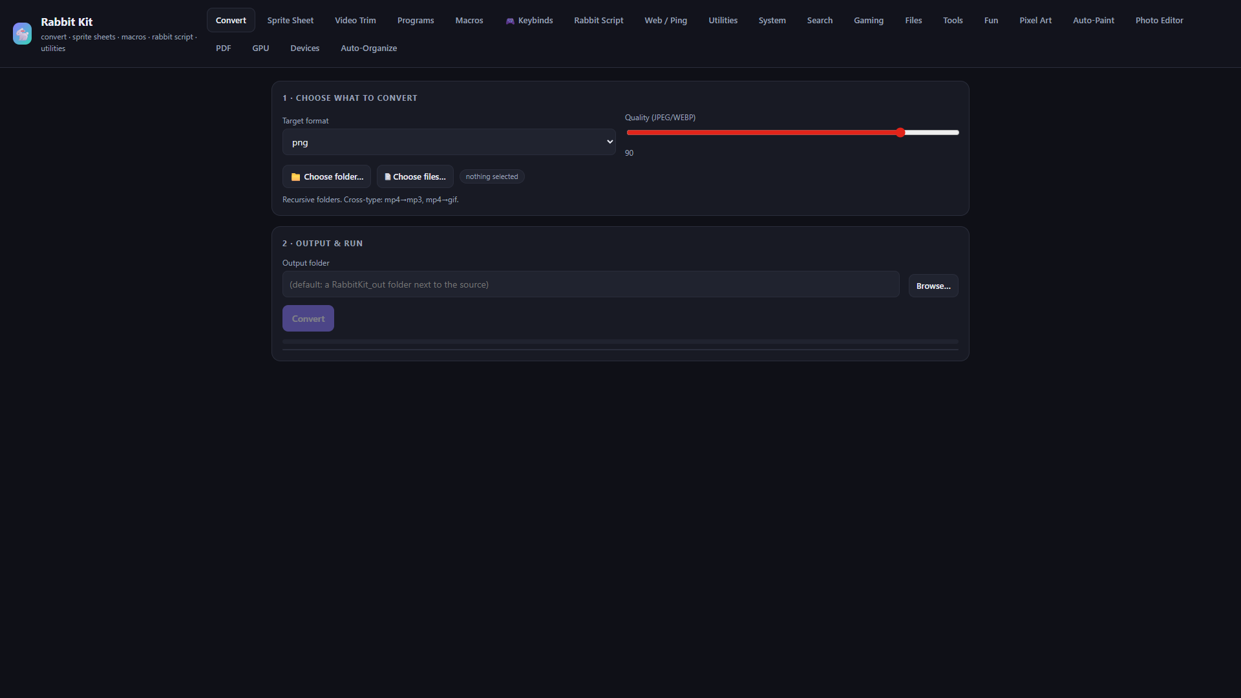Click the quality value 90
Screen dimensions: 1241x698
[630, 153]
